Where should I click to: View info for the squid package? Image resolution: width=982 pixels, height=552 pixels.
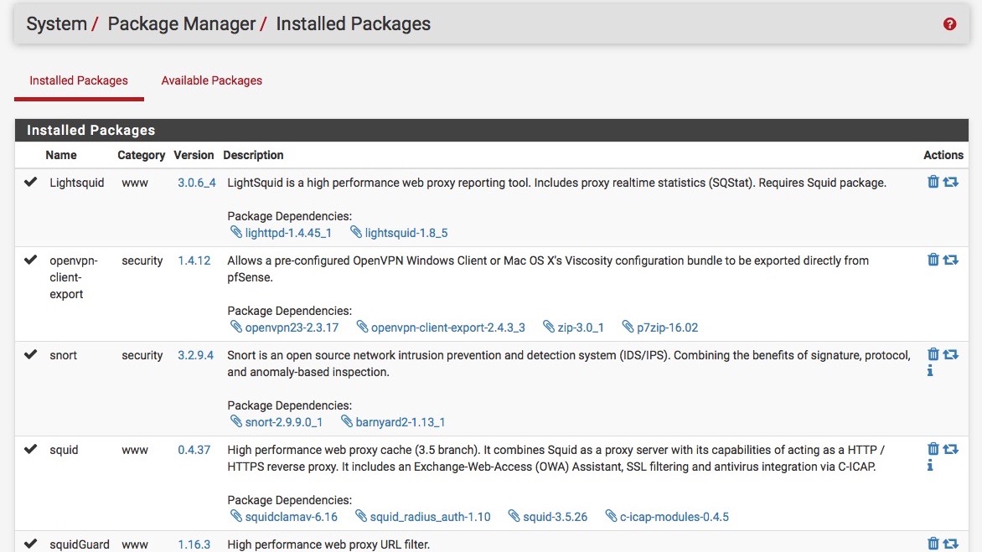pyautogui.click(x=930, y=465)
